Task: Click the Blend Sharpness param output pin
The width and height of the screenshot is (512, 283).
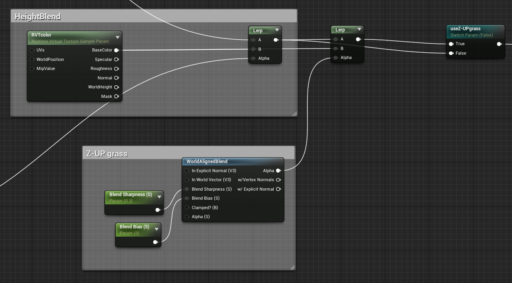Action: point(158,210)
